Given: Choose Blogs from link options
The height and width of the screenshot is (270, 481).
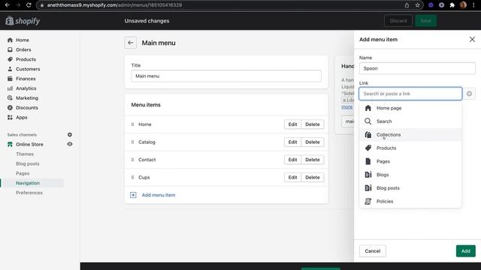Looking at the screenshot, I should tap(410, 175).
